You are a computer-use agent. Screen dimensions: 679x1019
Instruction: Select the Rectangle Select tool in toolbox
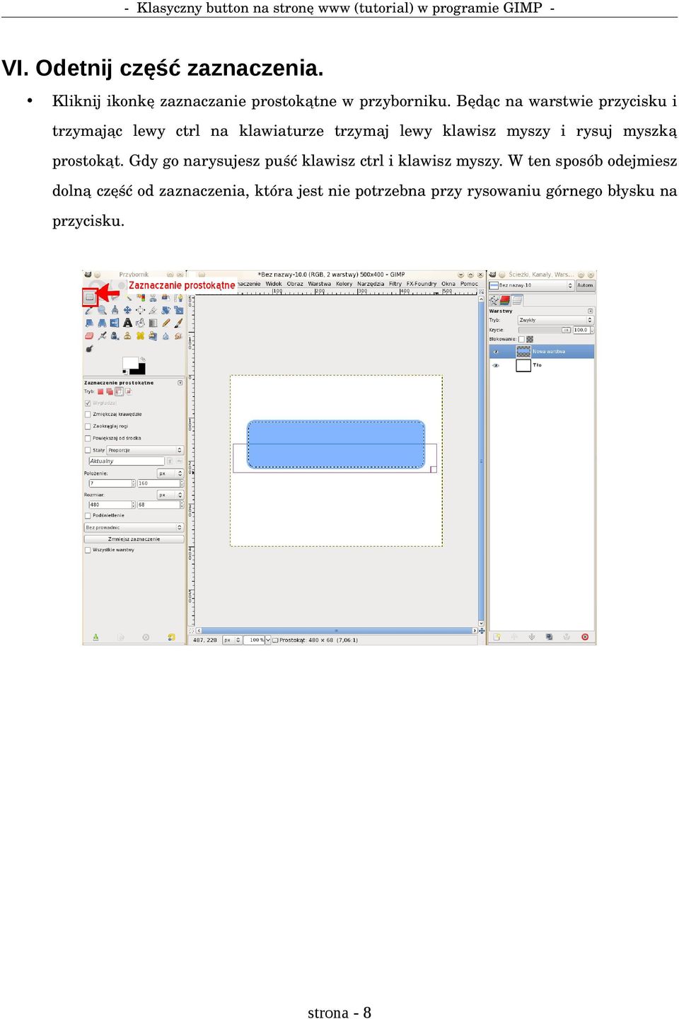89,297
